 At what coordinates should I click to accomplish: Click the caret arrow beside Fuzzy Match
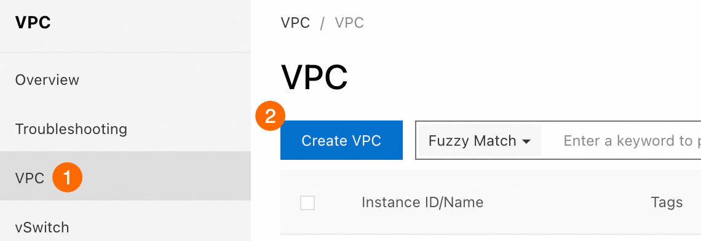point(526,141)
